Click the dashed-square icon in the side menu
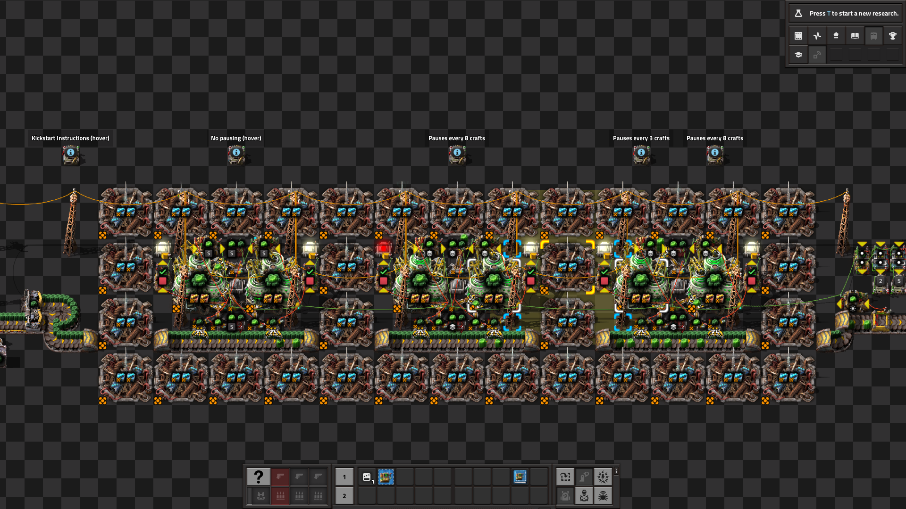Screen dimensions: 906x509 798,36
